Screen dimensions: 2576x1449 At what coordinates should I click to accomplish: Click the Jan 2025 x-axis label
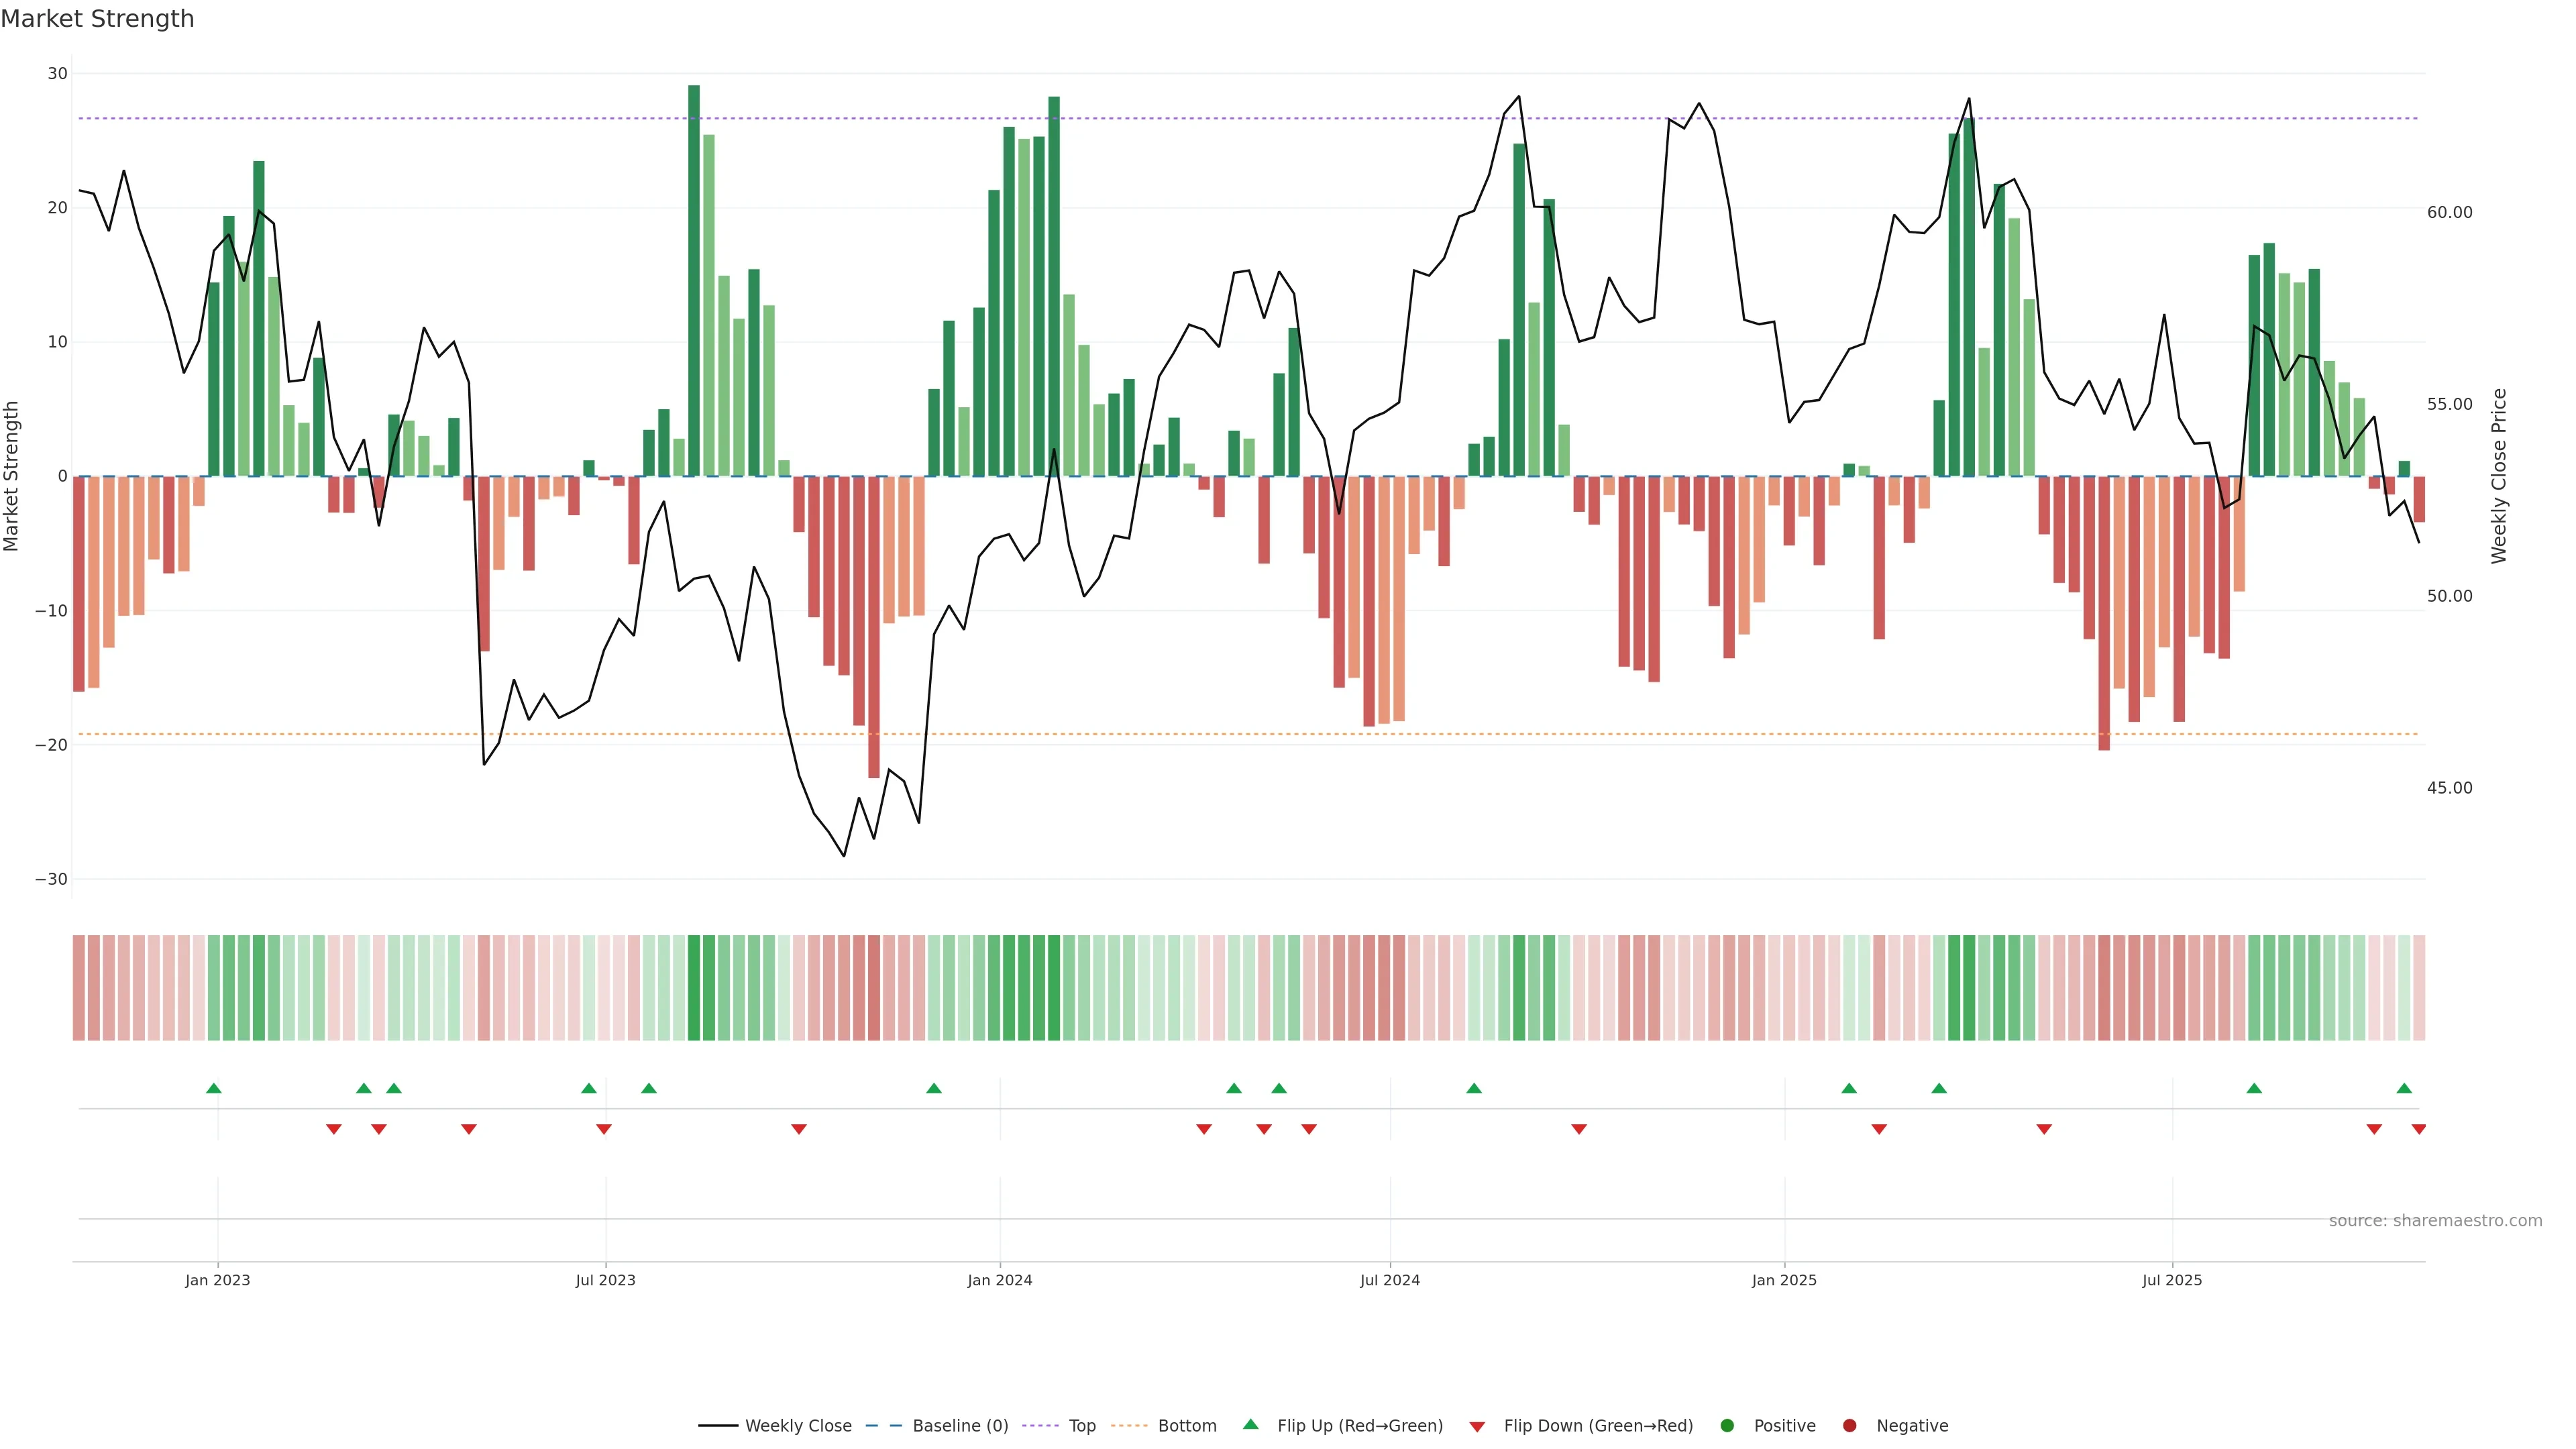(1784, 1280)
